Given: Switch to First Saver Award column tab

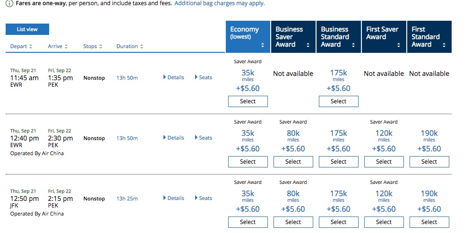Looking at the screenshot, I should [384, 37].
